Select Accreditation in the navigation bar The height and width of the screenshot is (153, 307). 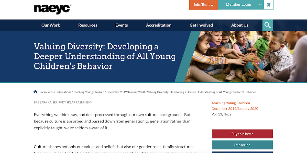pyautogui.click(x=159, y=25)
